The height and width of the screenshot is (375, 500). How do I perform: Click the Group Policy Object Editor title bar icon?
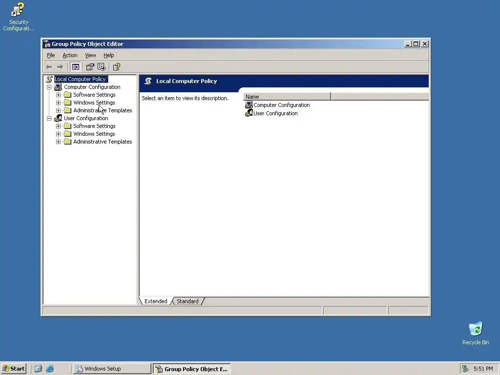pos(47,44)
